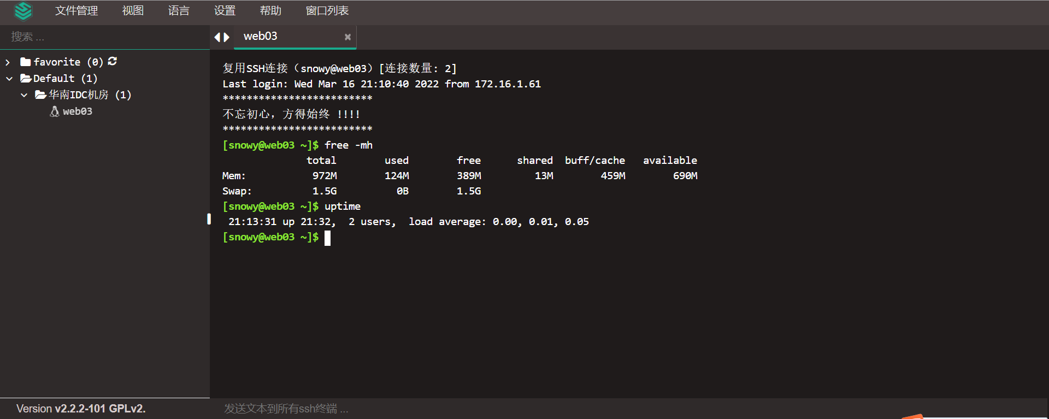Image resolution: width=1049 pixels, height=419 pixels.
Task: Click the 'uptime' command text
Action: pos(343,206)
